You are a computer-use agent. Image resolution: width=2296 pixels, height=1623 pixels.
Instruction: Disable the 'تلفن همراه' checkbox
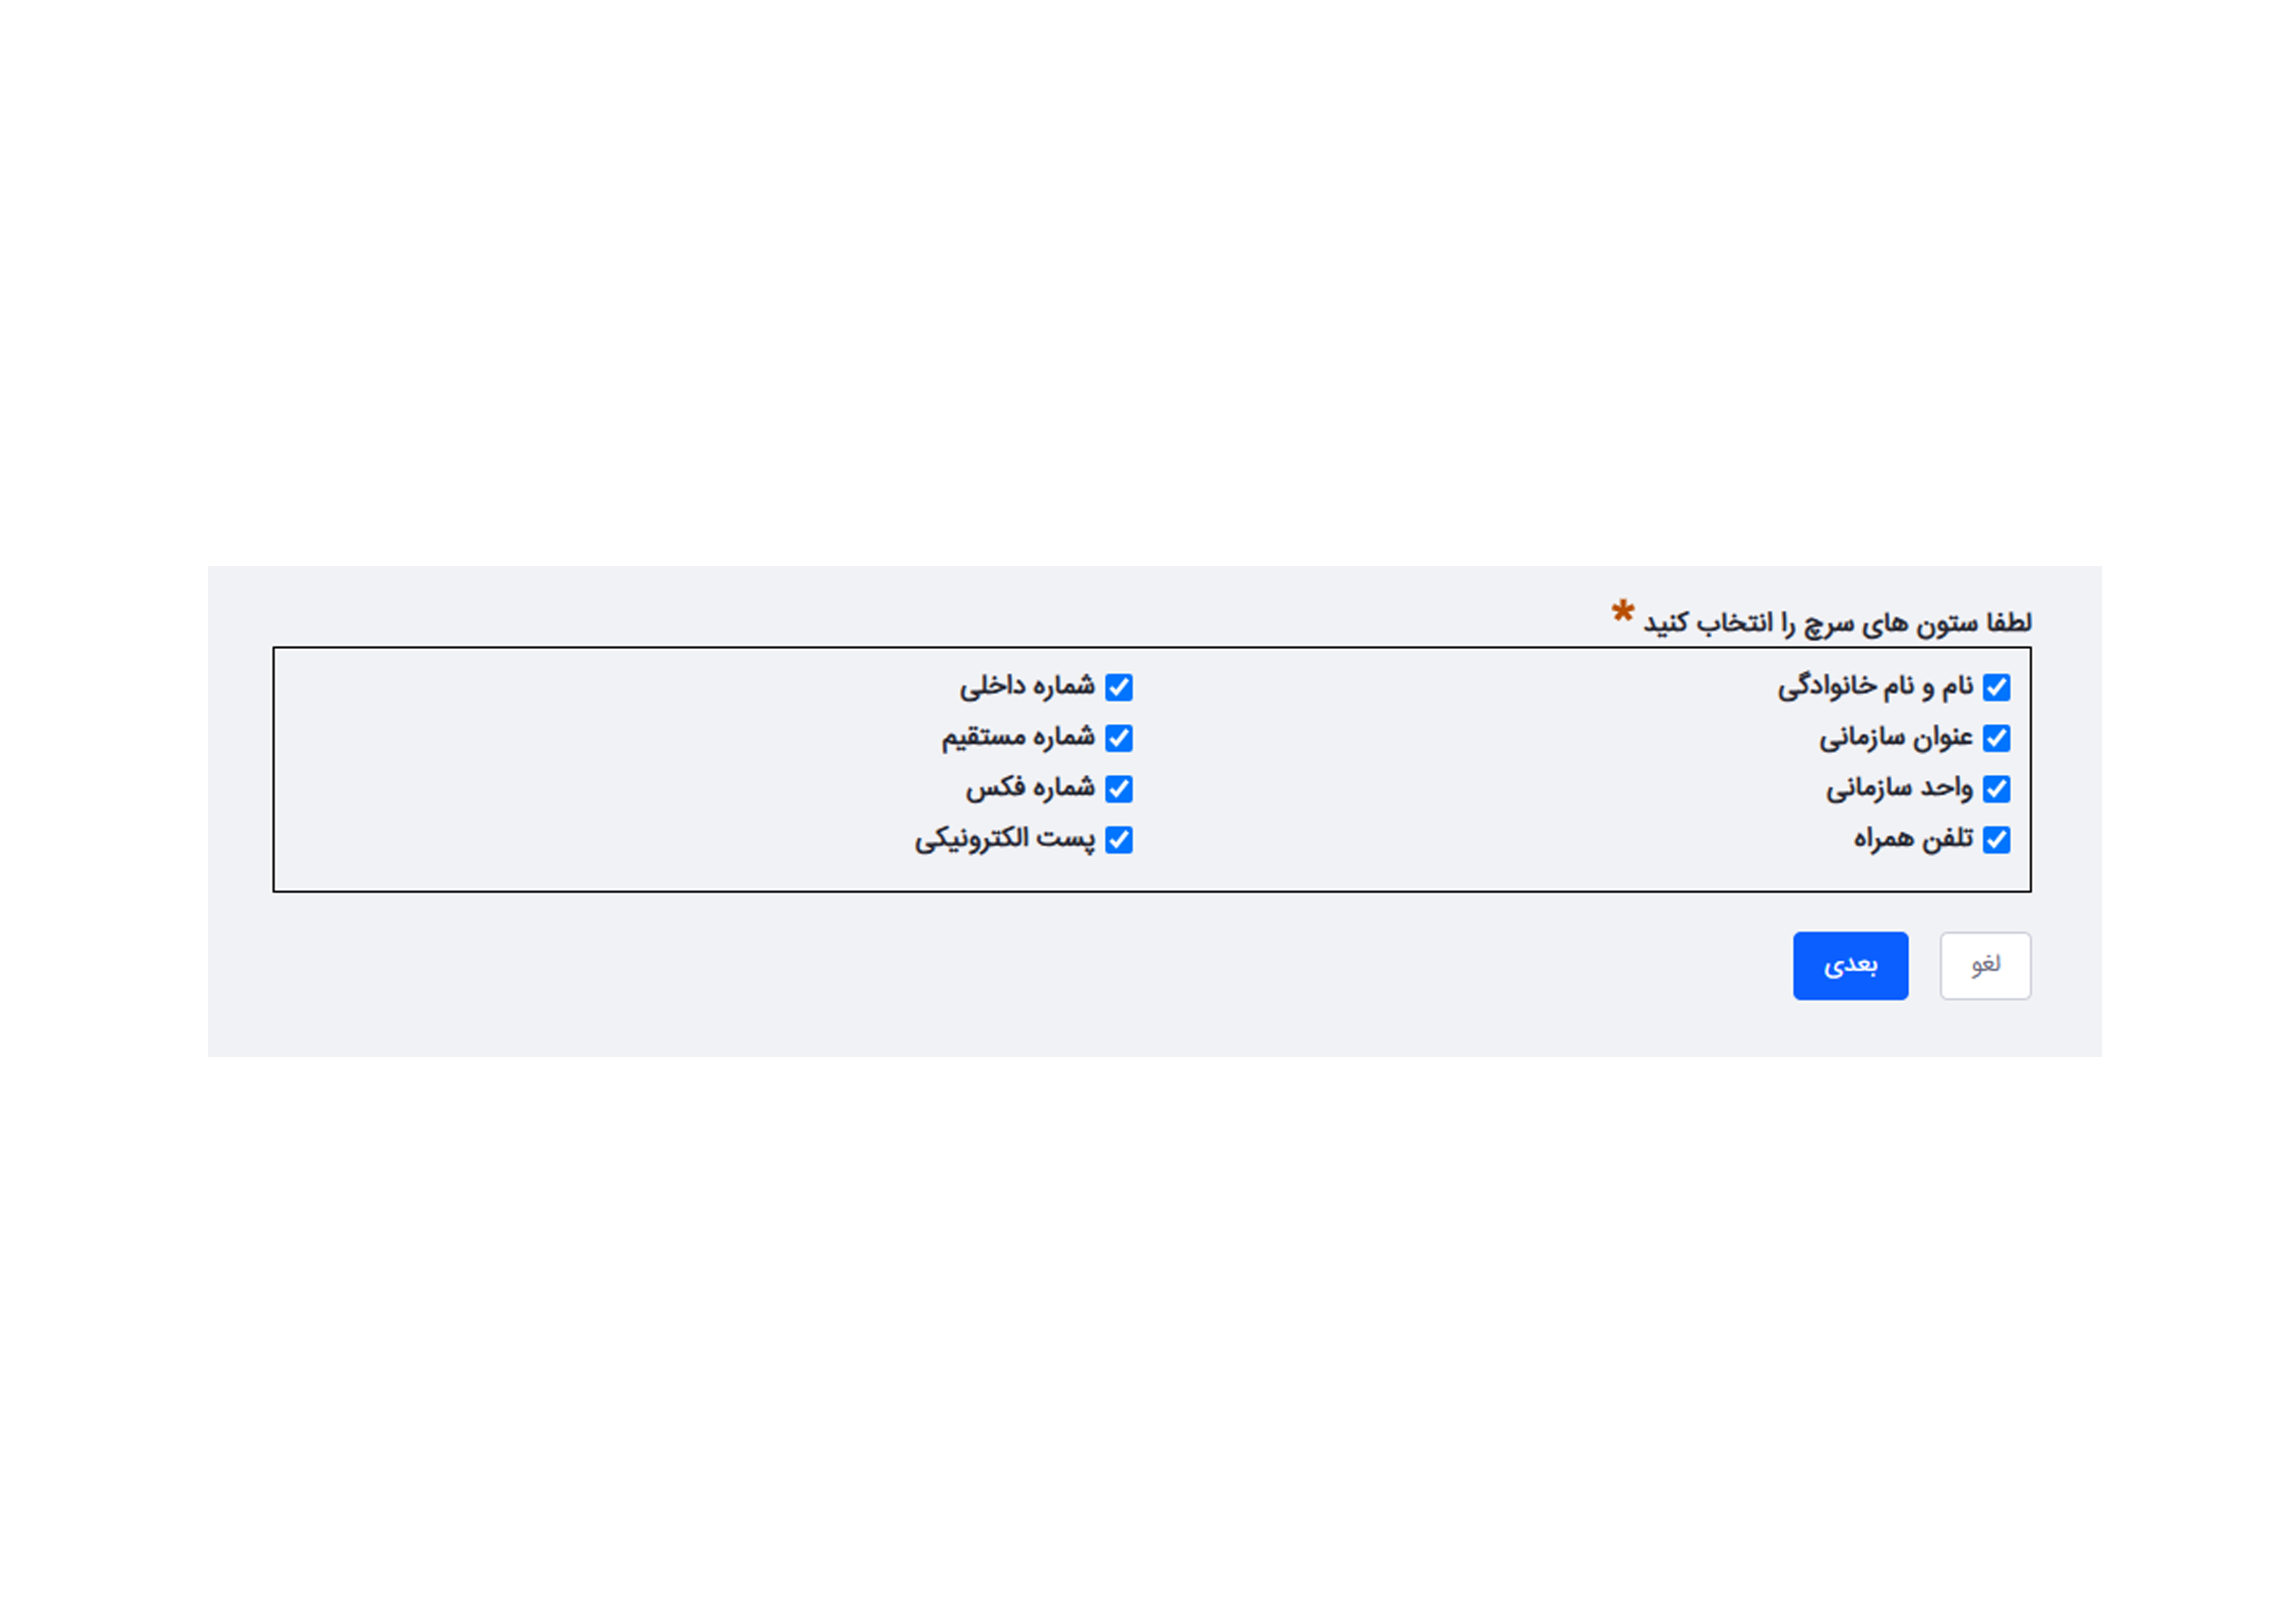tap(1996, 840)
